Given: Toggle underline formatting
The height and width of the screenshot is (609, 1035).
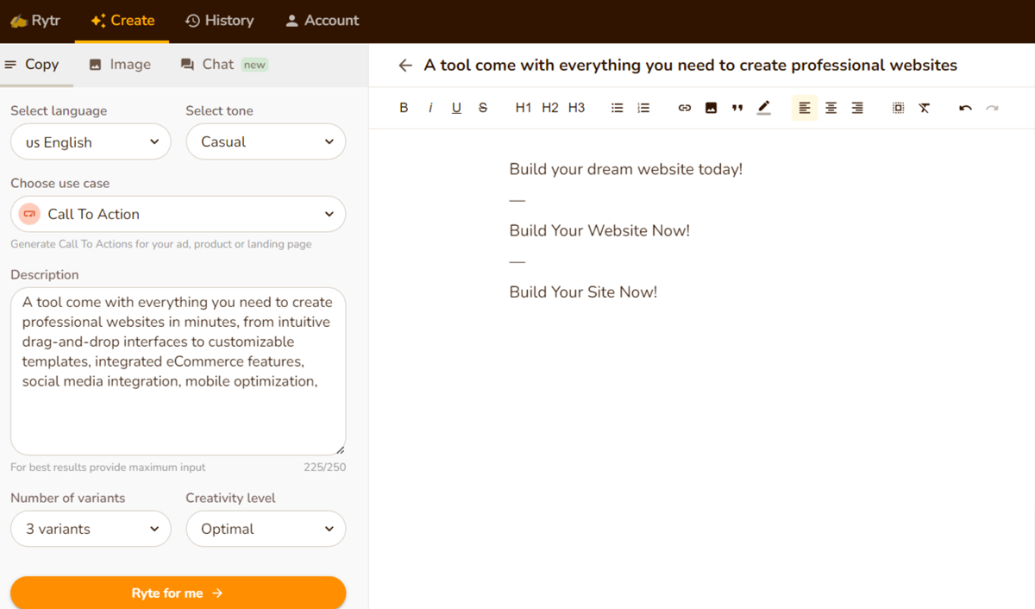Looking at the screenshot, I should (456, 108).
